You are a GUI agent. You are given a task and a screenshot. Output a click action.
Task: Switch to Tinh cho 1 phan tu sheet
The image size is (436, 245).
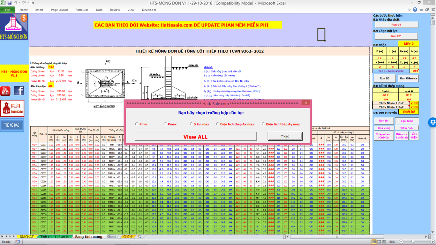point(55,237)
